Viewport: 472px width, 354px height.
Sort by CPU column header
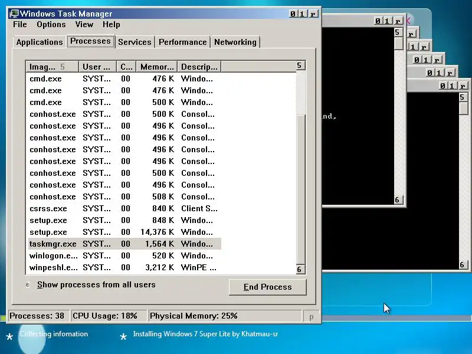click(x=126, y=67)
